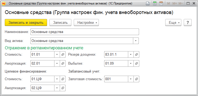198x96 pixels.
Task: Click the Выбытие 01.09 account field
Action: pyautogui.click(x=116, y=63)
